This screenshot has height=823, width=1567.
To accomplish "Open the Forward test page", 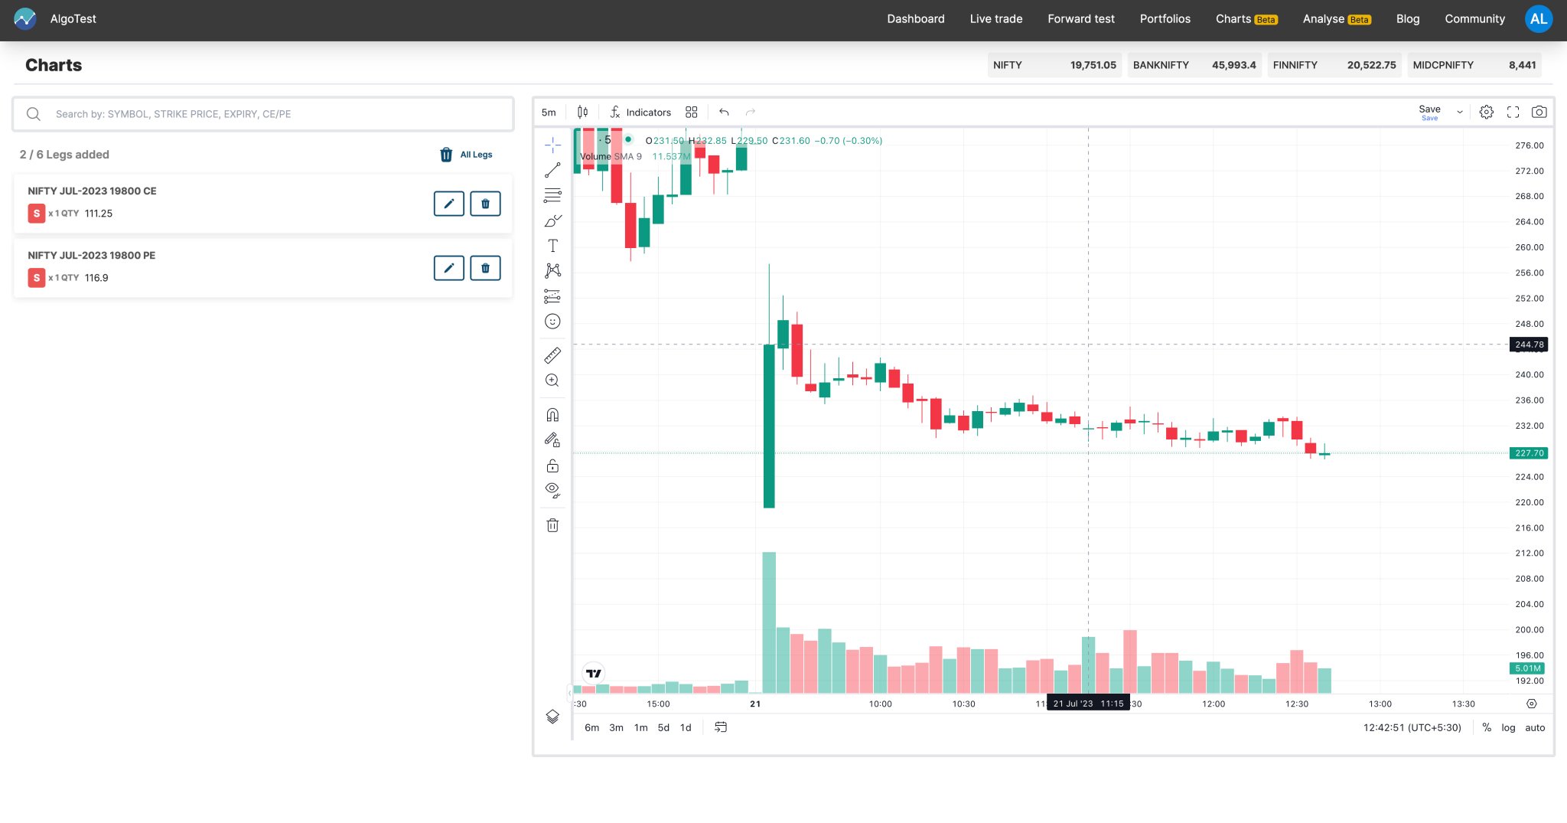I will click(x=1081, y=19).
